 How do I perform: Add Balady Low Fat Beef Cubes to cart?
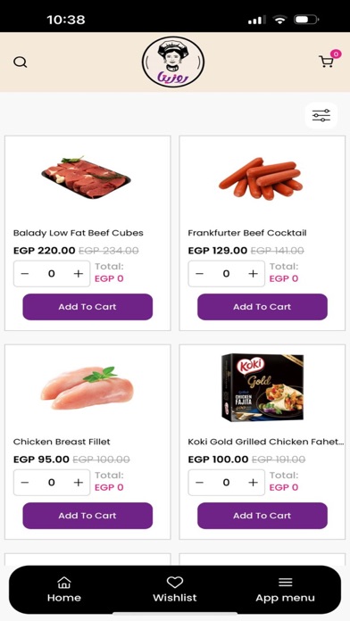[87, 307]
